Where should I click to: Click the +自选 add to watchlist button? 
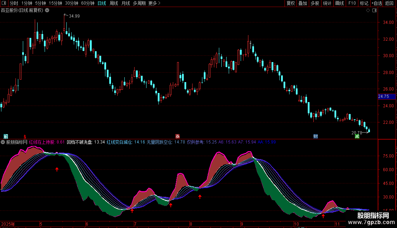tap(377, 4)
